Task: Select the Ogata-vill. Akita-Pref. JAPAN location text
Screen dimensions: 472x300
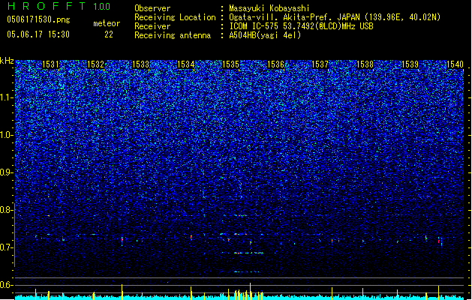Action: [x=335, y=17]
